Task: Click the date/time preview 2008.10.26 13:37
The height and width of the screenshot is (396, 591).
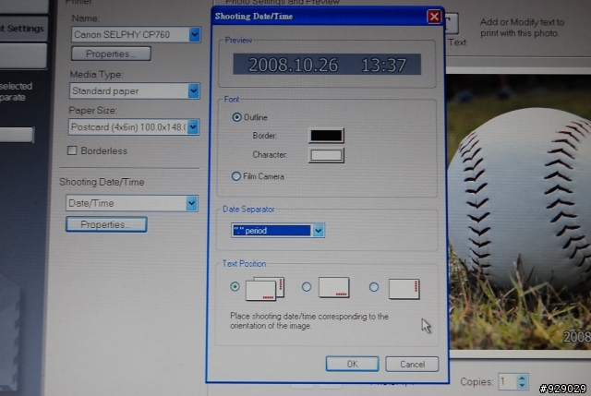Action: click(327, 64)
